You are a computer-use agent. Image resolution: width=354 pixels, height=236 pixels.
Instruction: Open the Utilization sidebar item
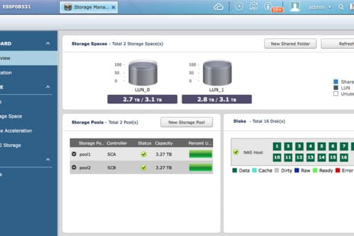(x=28, y=73)
